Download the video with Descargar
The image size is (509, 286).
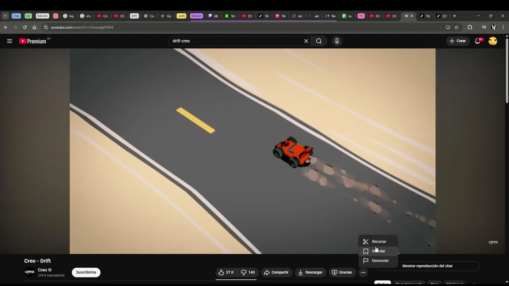tap(310, 272)
